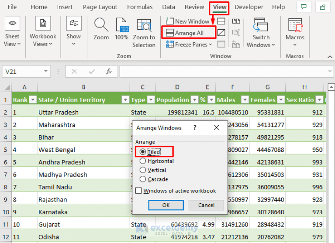Click Arrange All in the Window group

point(188,33)
